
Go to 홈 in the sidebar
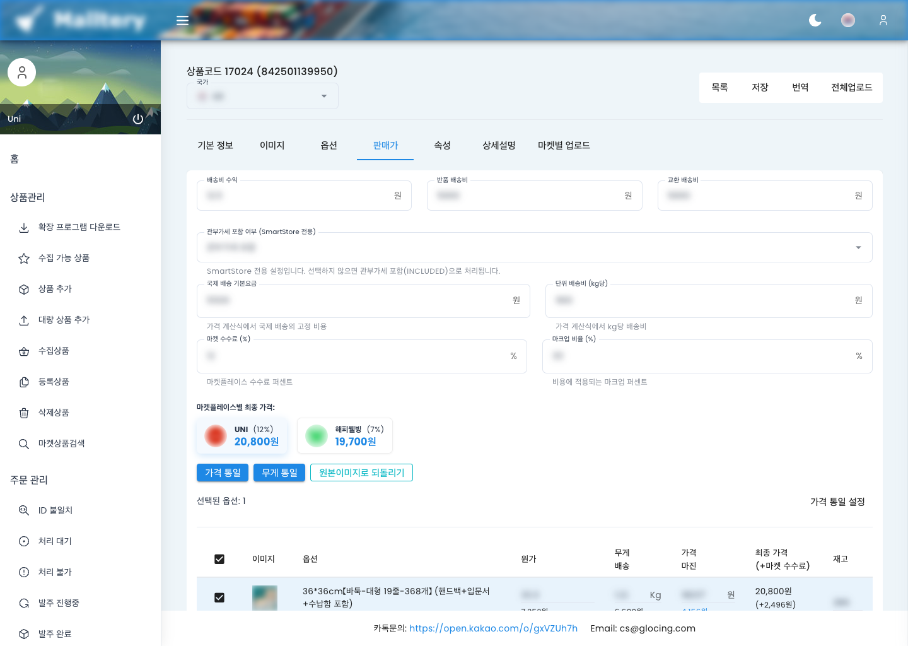point(15,159)
